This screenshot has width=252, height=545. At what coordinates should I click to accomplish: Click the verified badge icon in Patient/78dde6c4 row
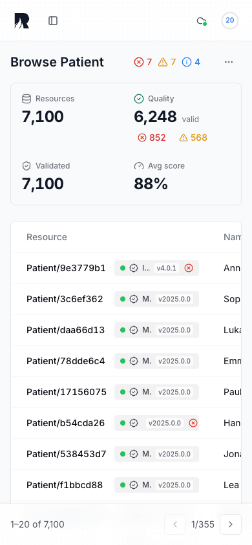tap(134, 361)
